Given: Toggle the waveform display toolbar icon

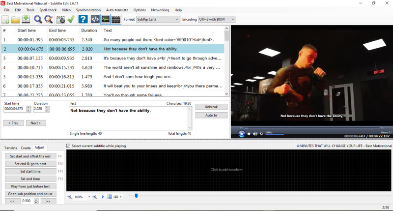Looking at the screenshot, I should pyautogui.click(x=106, y=20).
